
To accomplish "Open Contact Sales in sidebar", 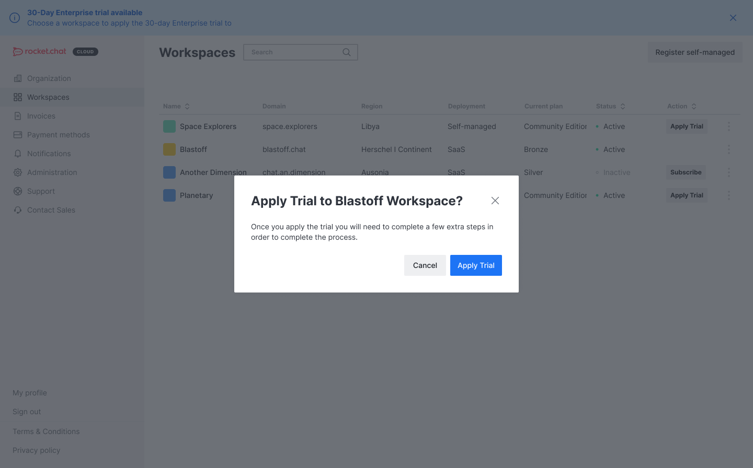I will tap(72, 210).
